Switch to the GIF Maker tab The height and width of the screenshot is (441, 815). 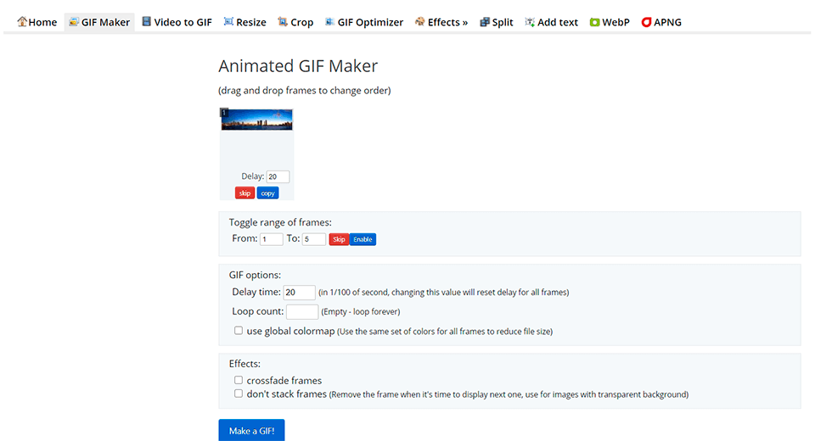[x=99, y=22]
